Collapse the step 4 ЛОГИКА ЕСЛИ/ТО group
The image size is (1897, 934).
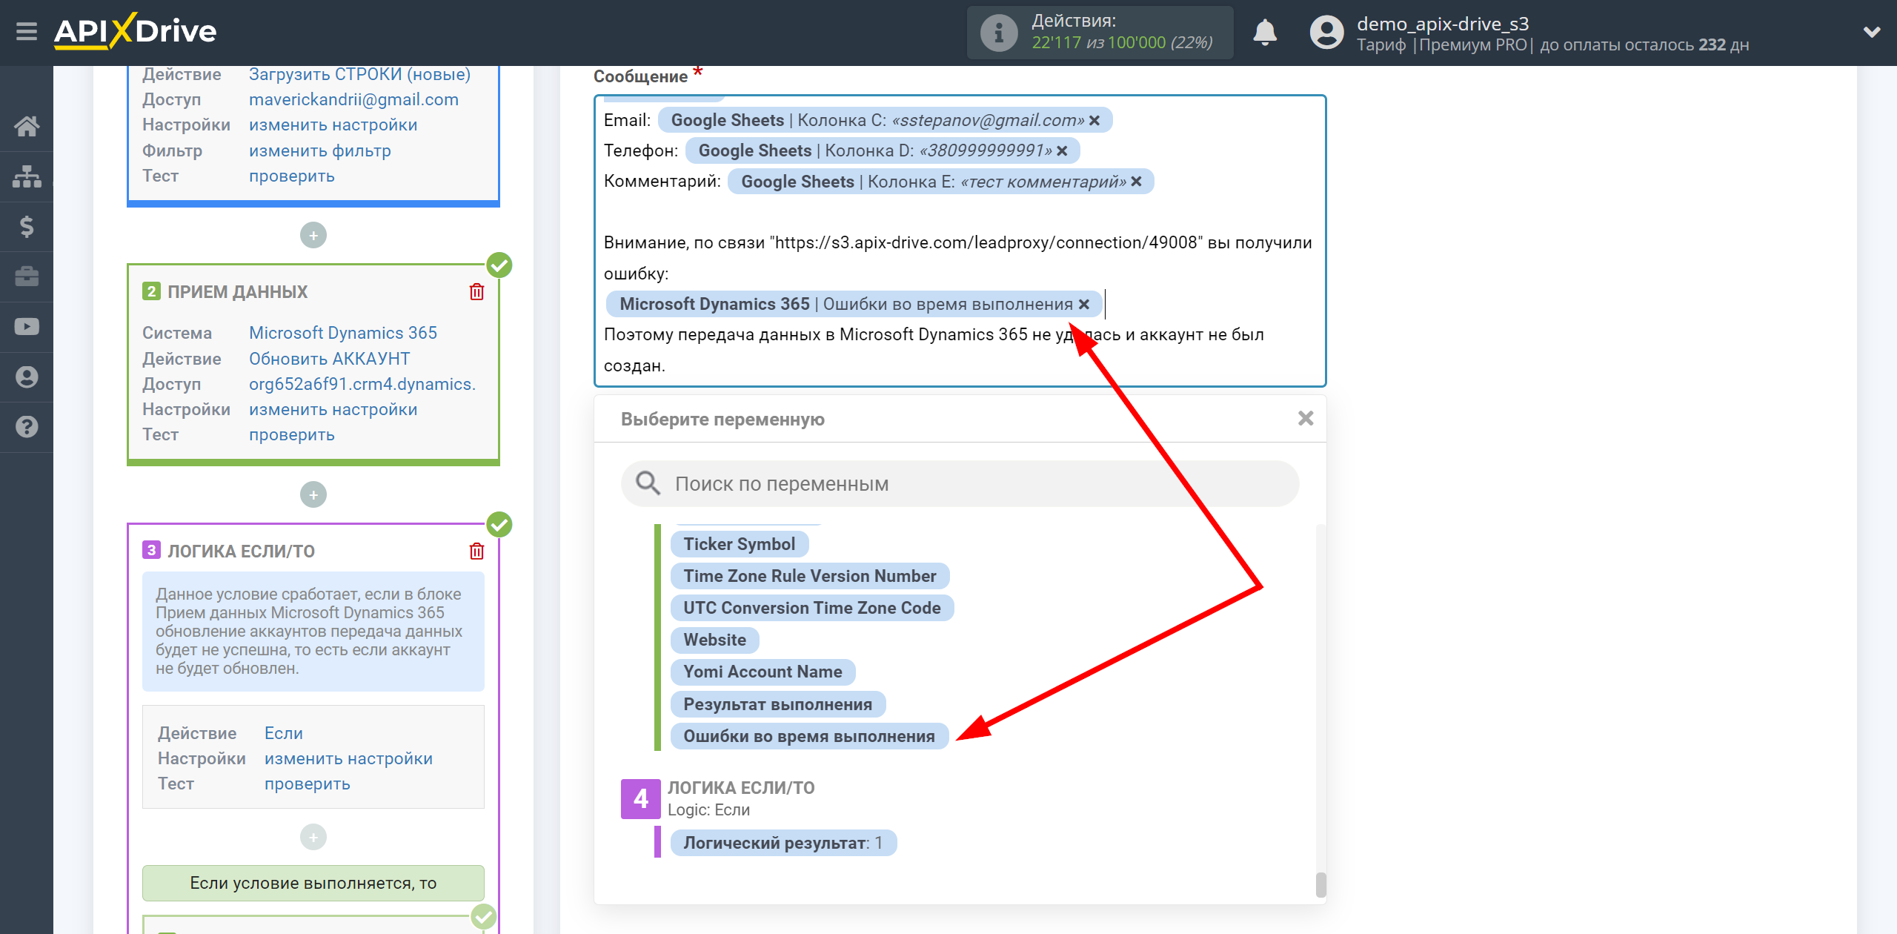[x=641, y=799]
